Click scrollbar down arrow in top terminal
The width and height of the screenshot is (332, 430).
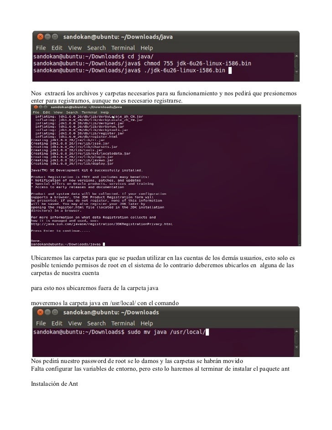(296, 72)
